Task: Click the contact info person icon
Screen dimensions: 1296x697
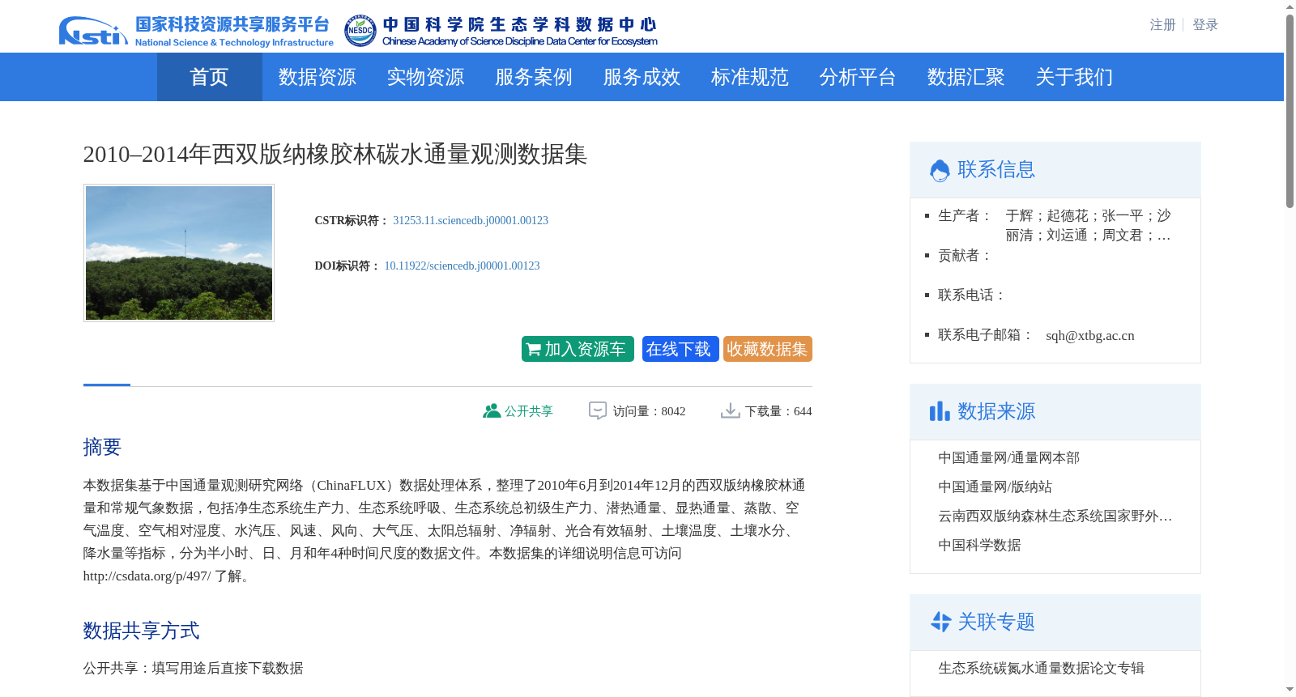Action: (940, 170)
